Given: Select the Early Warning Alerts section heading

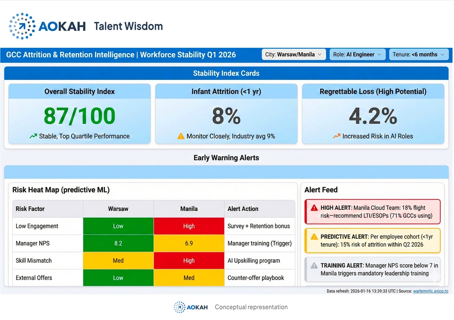Looking at the screenshot, I should pyautogui.click(x=226, y=158).
